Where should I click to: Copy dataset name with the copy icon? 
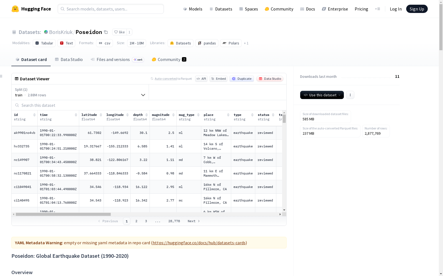coord(106,32)
